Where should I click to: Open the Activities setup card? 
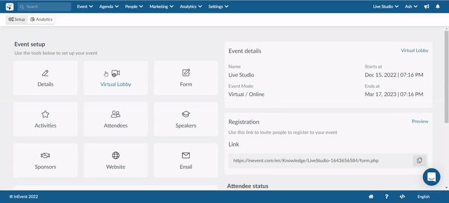45,119
